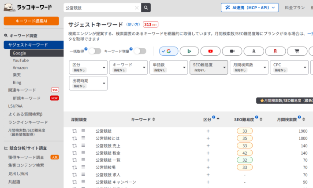Open 獲得キーワード調査 in the sidebar
Screen dimensions: 313x188
tap(26, 157)
